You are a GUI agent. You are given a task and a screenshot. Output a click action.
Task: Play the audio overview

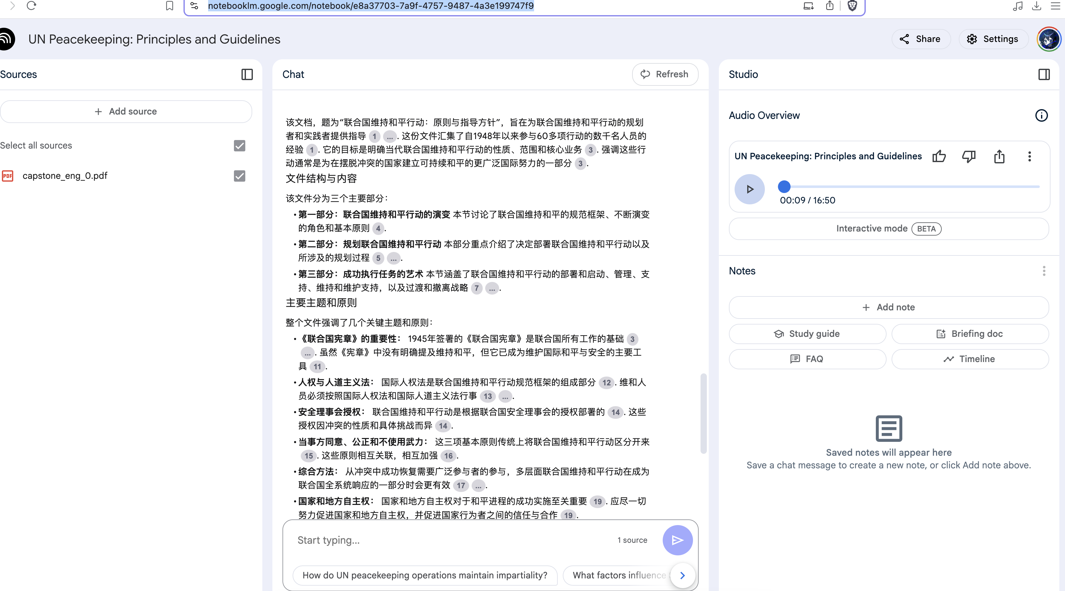click(x=749, y=189)
